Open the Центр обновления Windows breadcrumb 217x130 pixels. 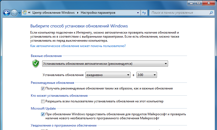[x=54, y=13]
